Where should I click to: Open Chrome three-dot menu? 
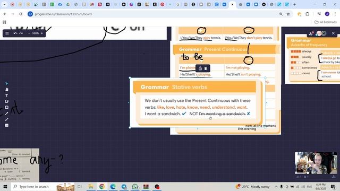[x=335, y=14]
